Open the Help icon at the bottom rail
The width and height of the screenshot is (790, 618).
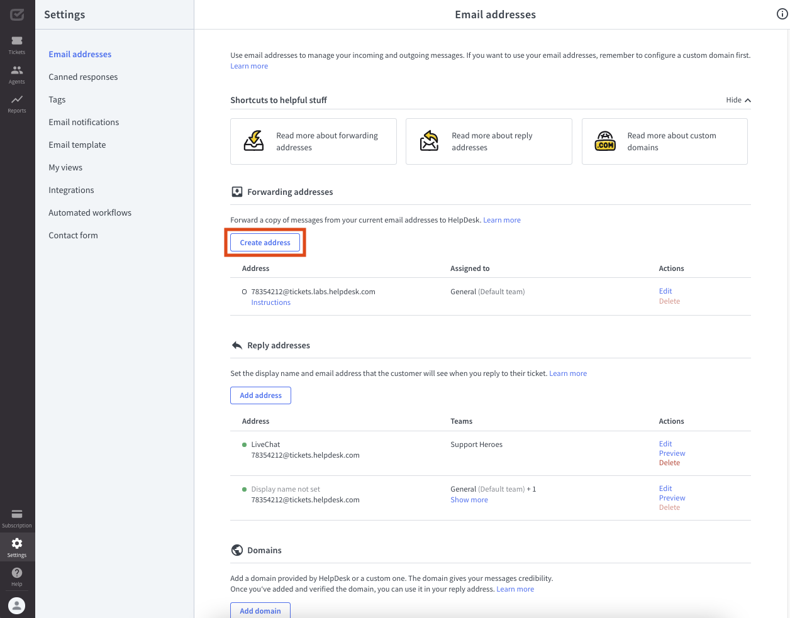[x=16, y=573]
